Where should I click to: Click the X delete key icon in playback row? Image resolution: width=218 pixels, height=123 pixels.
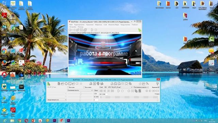point(133,91)
